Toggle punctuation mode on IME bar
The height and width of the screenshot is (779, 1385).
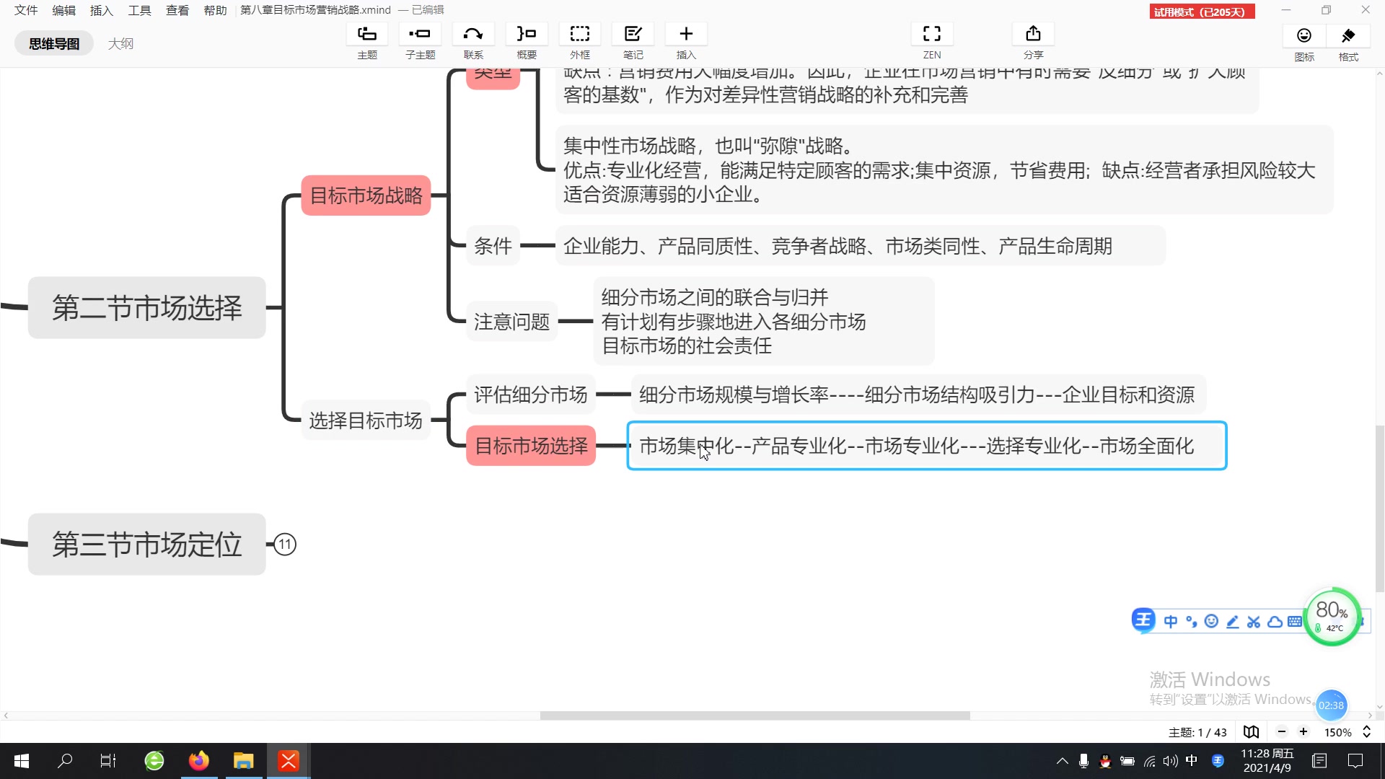coord(1191,622)
